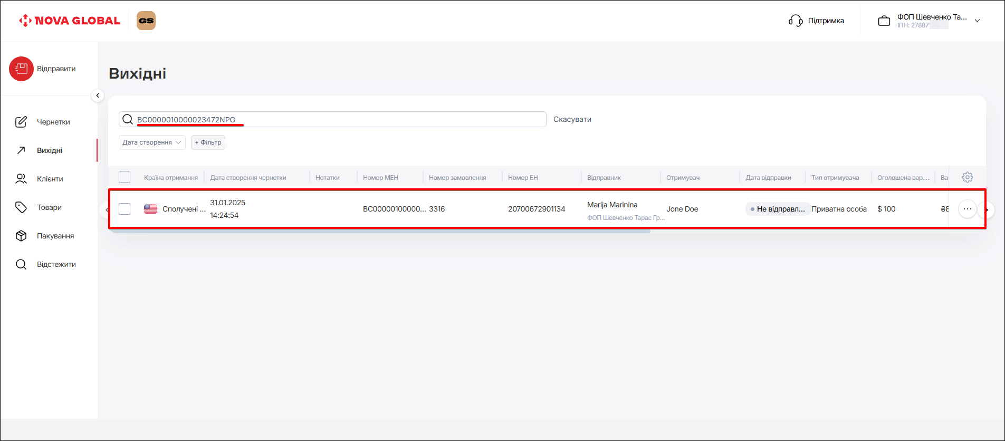Image resolution: width=1005 pixels, height=441 pixels.
Task: Check the box for the Jone Doe shipment
Action: pyautogui.click(x=125, y=209)
